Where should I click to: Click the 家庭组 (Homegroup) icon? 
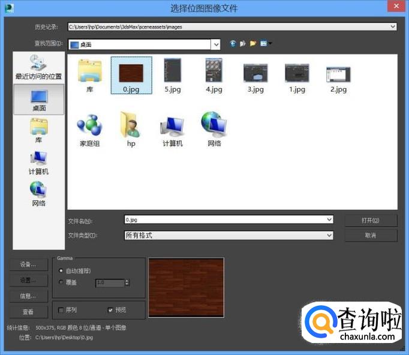pyautogui.click(x=89, y=129)
